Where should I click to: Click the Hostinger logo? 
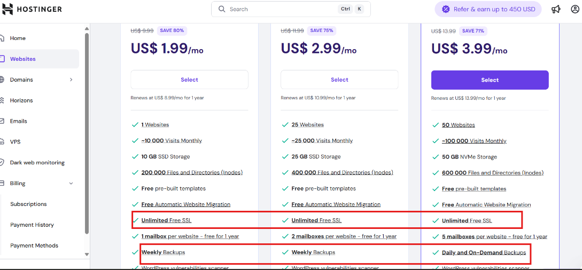point(32,9)
